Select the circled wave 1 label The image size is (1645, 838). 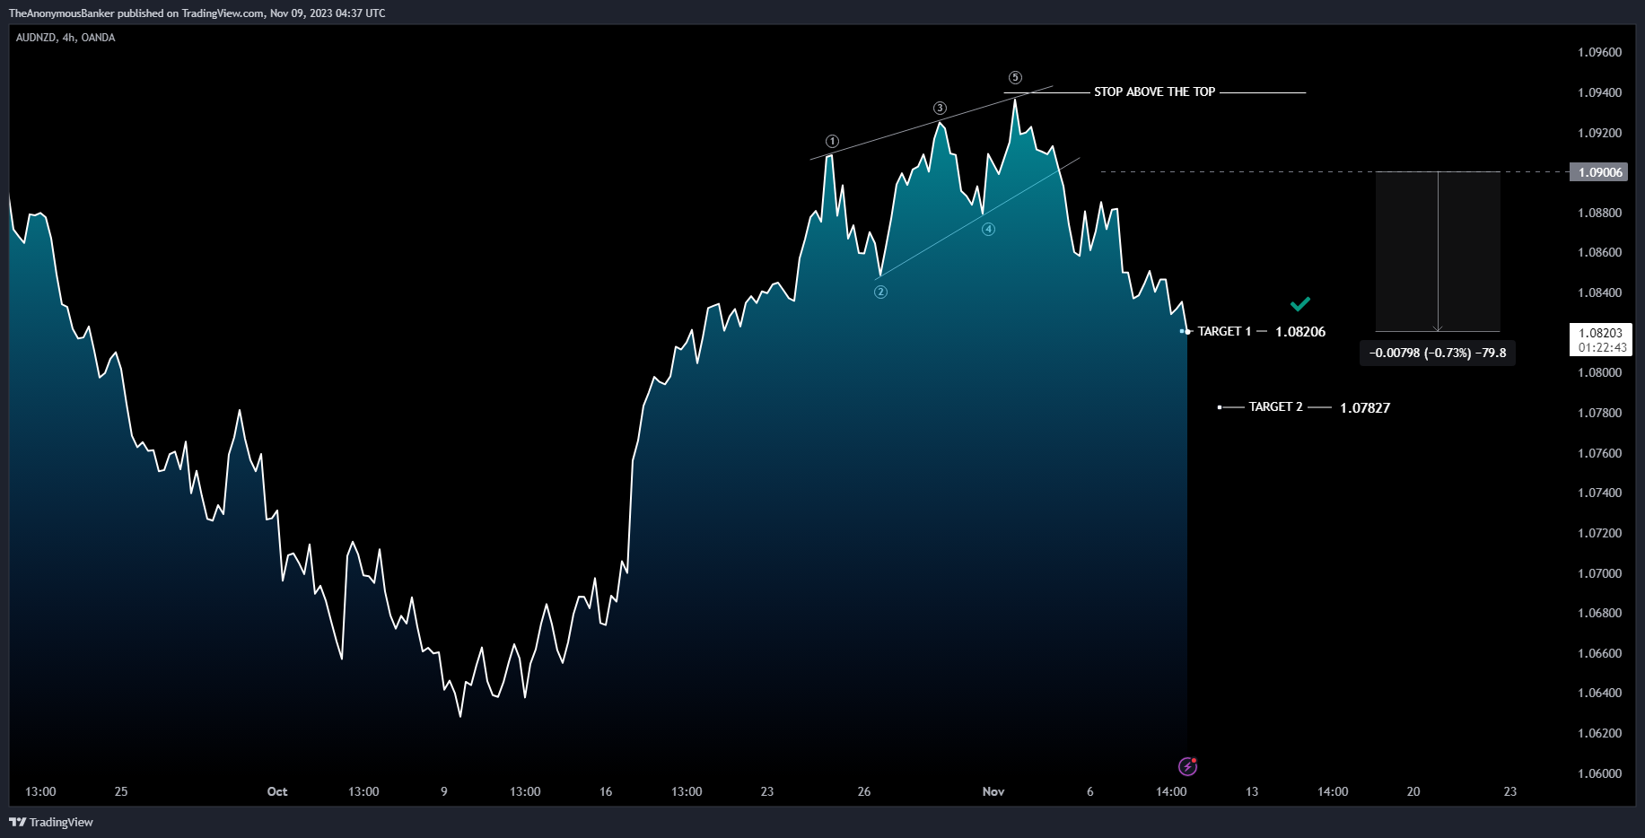833,141
